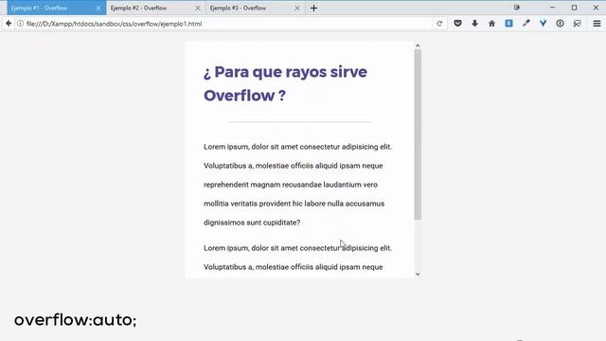Click the blue square extension icon
Viewport: 606px width, 341px height.
click(509, 24)
